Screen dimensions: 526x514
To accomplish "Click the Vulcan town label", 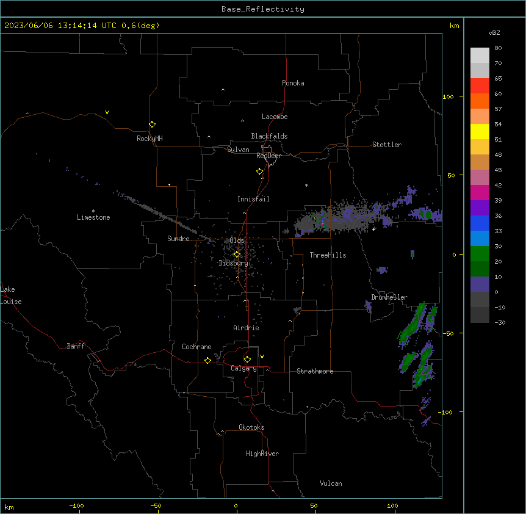I will 331,483.
